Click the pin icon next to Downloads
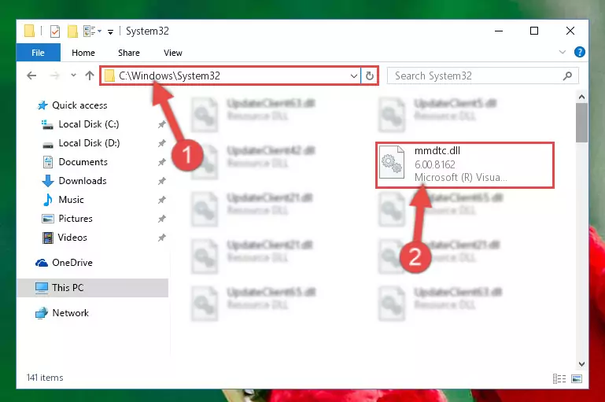 pos(161,181)
